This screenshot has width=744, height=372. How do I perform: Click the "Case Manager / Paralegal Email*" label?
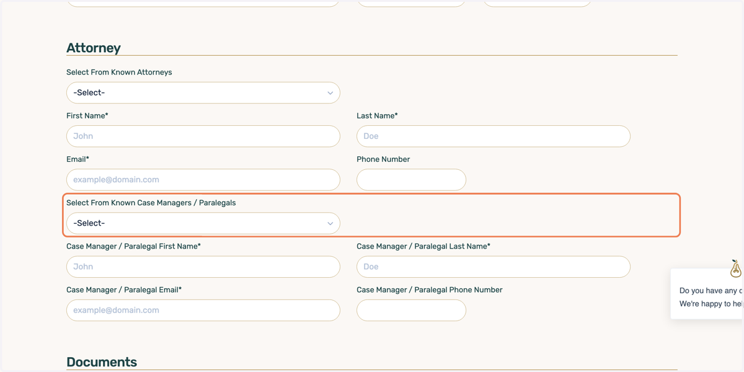[124, 290]
